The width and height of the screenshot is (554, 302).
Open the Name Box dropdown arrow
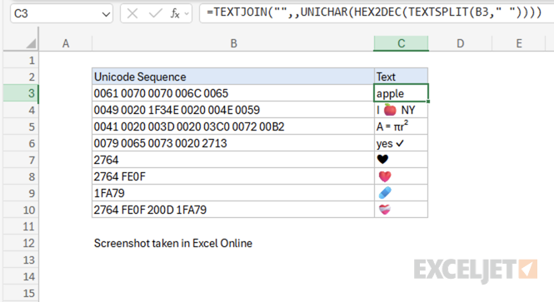tap(106, 14)
